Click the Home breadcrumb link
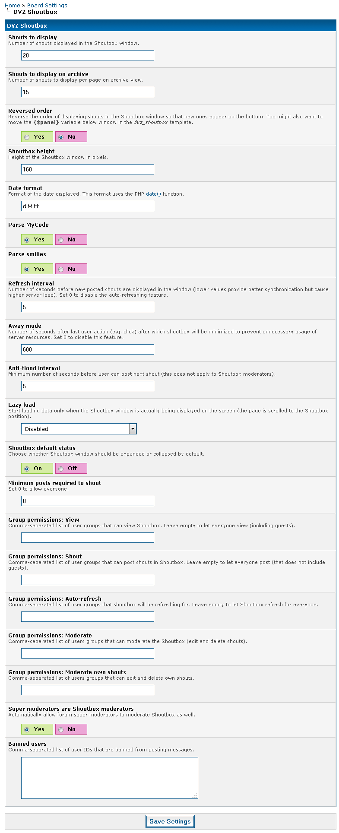The image size is (339, 833). click(13, 6)
